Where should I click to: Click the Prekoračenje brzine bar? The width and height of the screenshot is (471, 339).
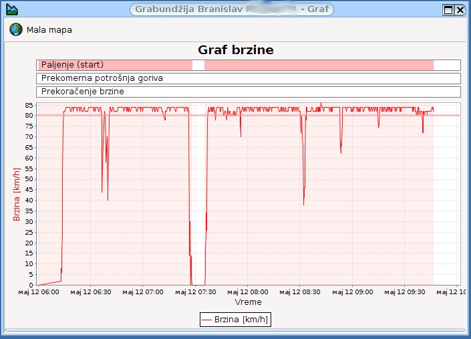[x=249, y=92]
